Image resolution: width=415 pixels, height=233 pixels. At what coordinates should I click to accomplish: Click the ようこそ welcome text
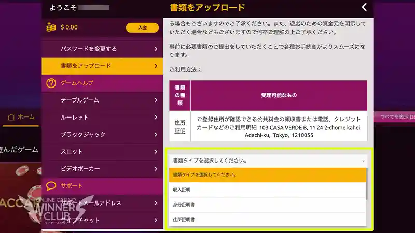[63, 8]
